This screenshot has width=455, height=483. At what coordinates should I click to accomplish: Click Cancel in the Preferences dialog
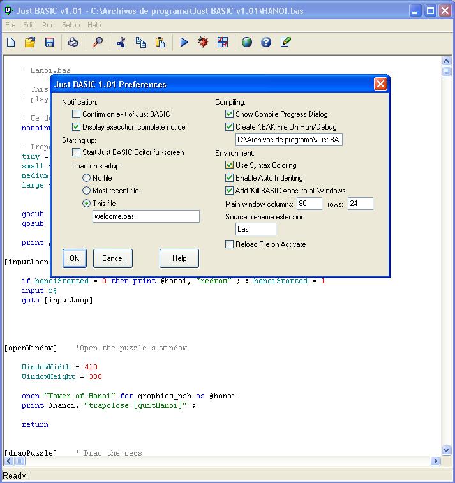coord(113,258)
